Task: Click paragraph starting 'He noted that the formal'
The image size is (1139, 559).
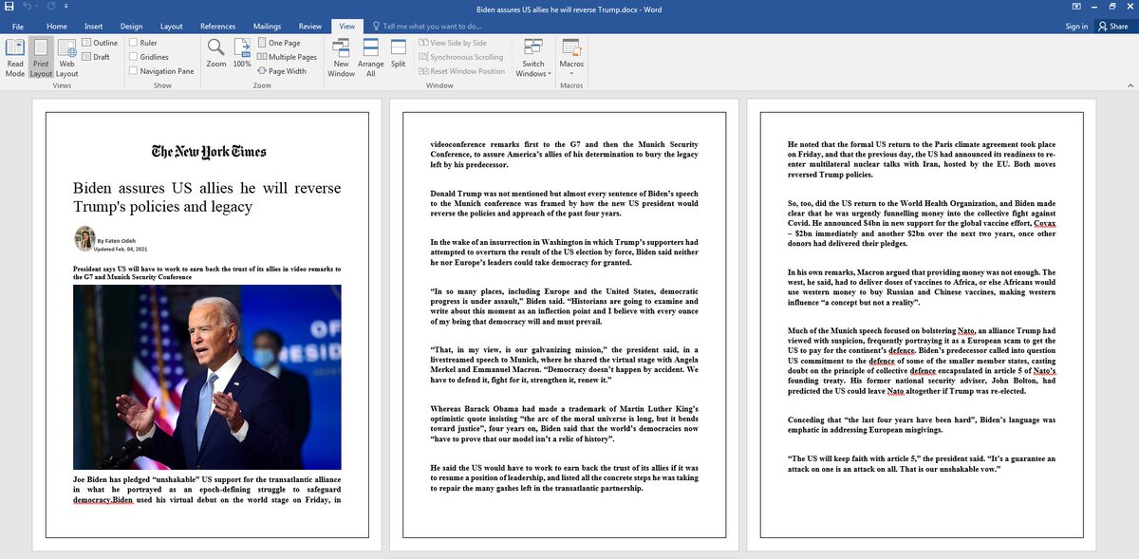Action: coord(922,159)
